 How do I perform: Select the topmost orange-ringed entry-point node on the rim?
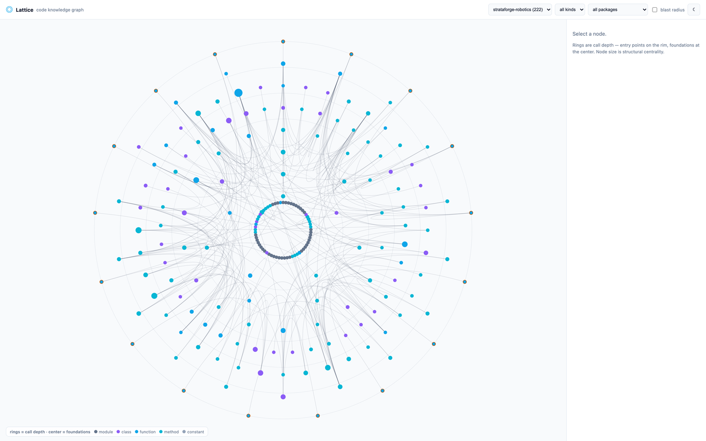[283, 42]
